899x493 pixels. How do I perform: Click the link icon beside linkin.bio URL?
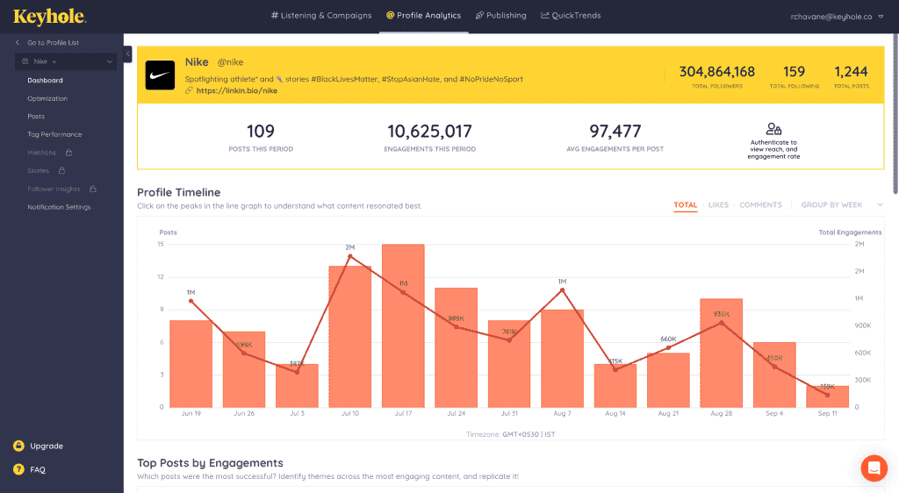189,90
